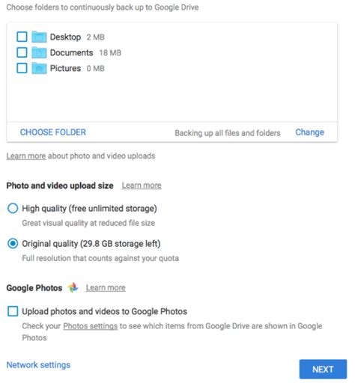Open Learn more beside upload size heading
Screen dimensions: 355x386
tap(142, 186)
